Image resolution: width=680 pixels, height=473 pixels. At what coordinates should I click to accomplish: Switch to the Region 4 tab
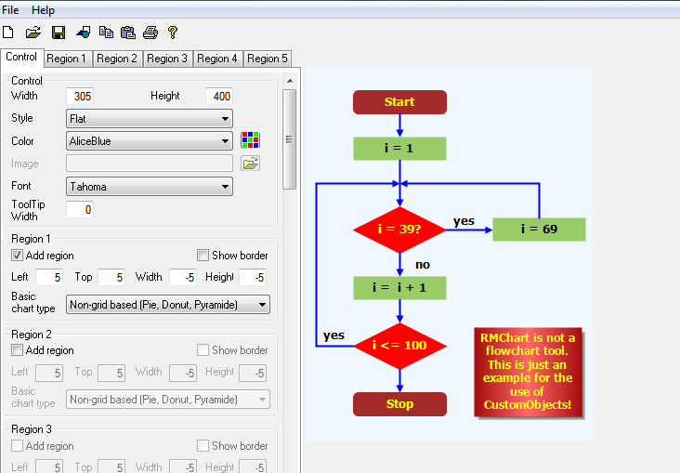[216, 59]
